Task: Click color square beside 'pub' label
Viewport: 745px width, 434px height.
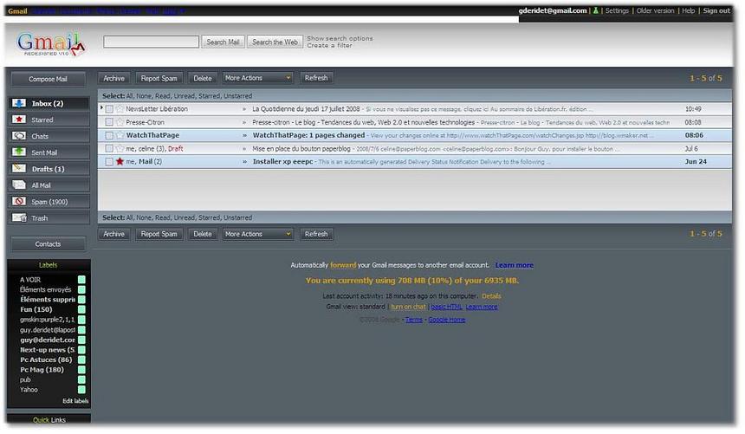Action: [81, 379]
